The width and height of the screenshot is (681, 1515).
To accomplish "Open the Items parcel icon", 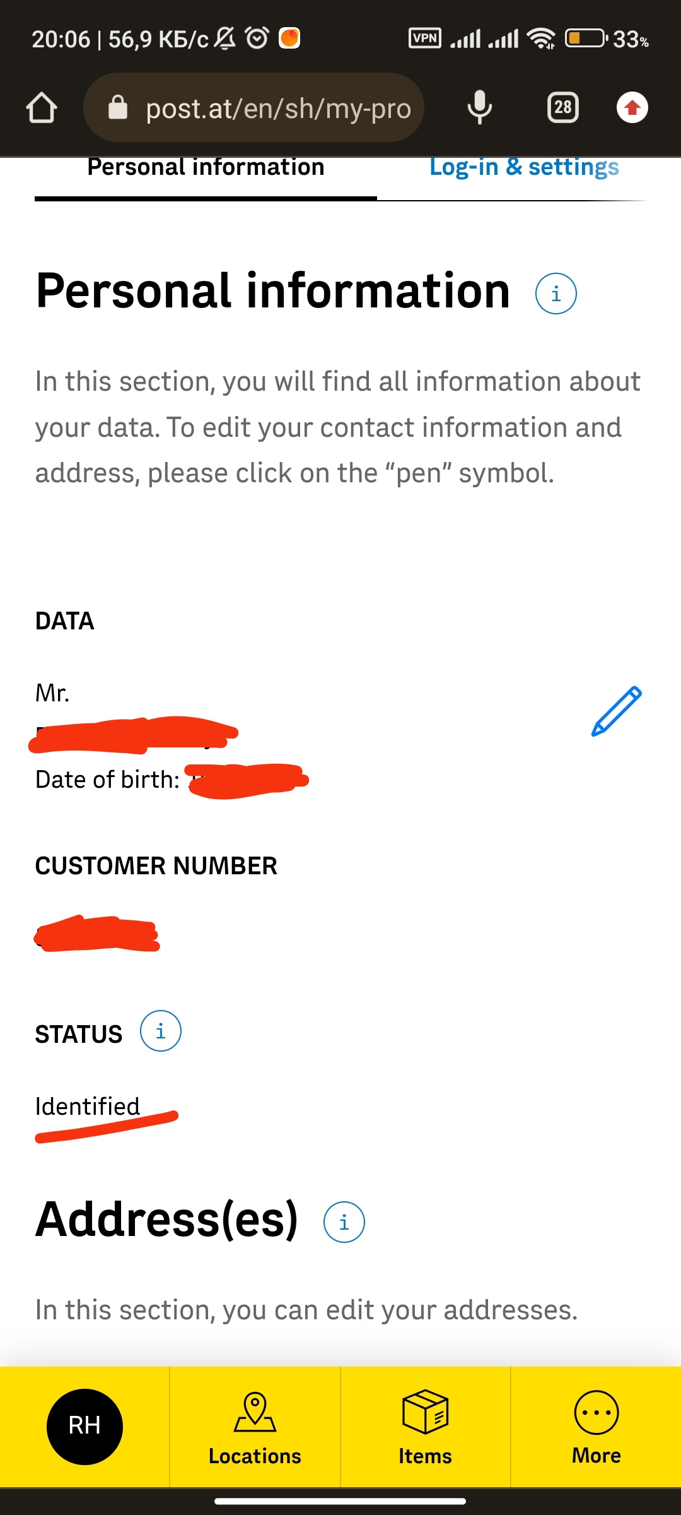I will pos(425,1413).
